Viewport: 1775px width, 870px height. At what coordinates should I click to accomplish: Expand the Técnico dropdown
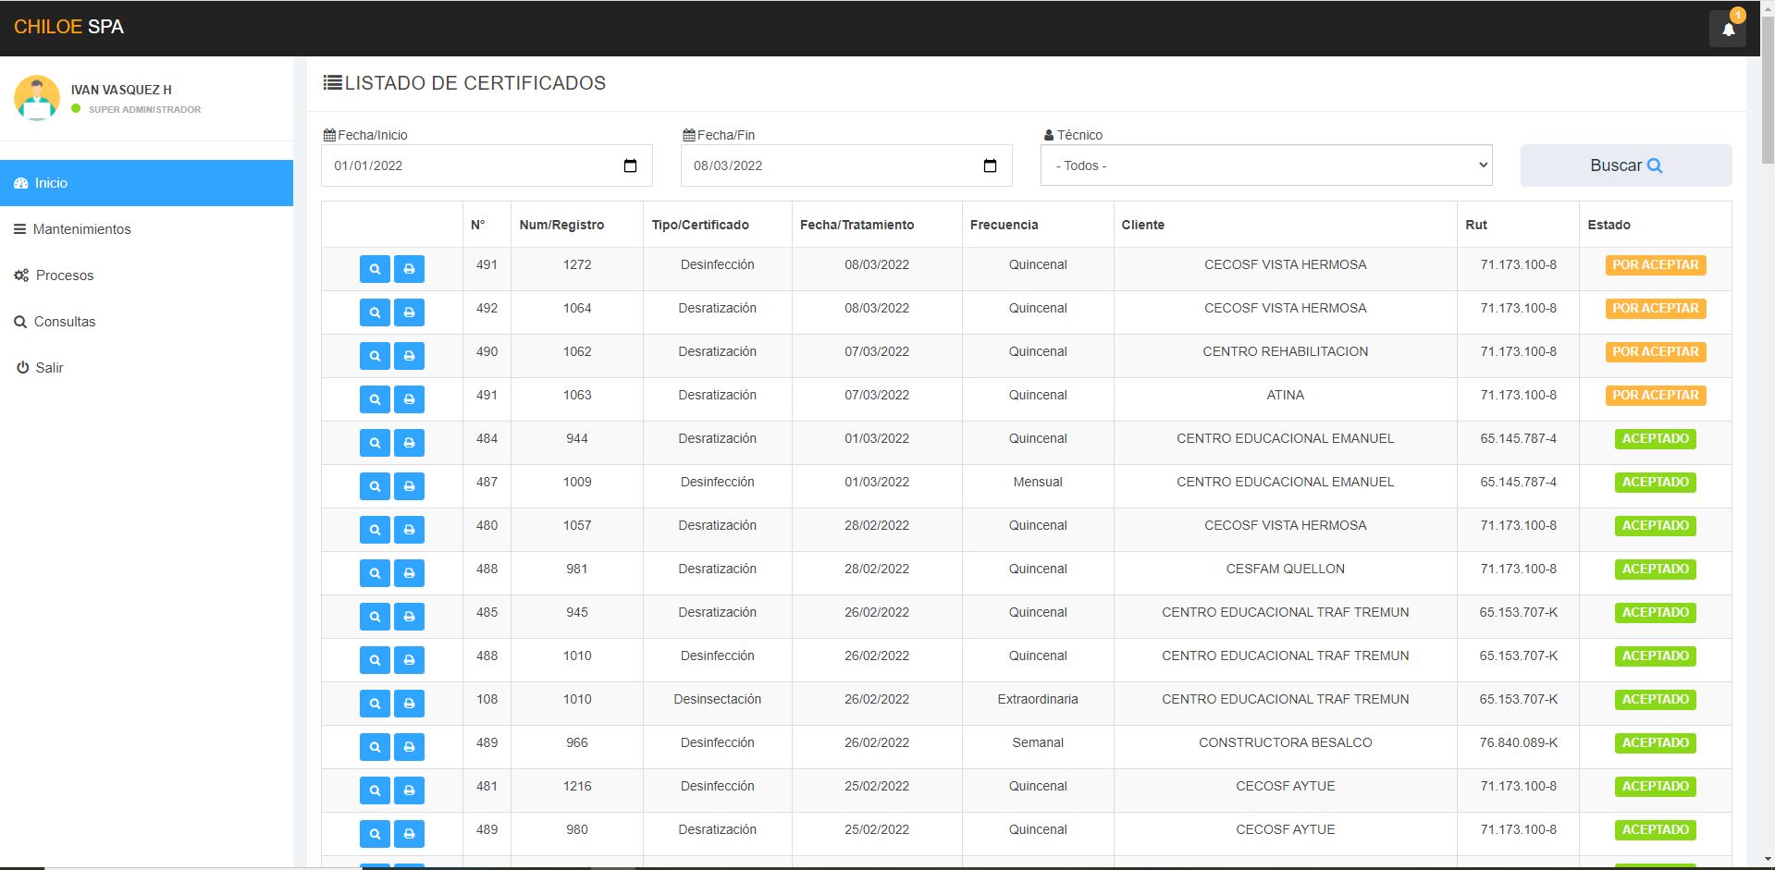point(1265,165)
